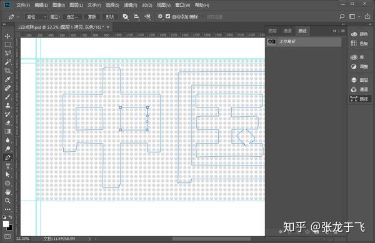The width and height of the screenshot is (375, 243).
Task: Click the share icon at top right
Action: point(367,16)
